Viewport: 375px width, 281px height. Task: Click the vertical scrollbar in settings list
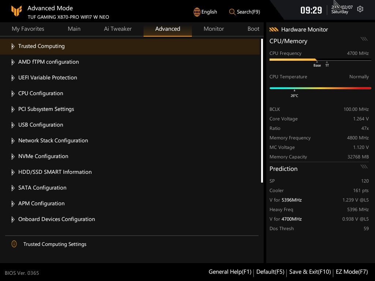262,110
